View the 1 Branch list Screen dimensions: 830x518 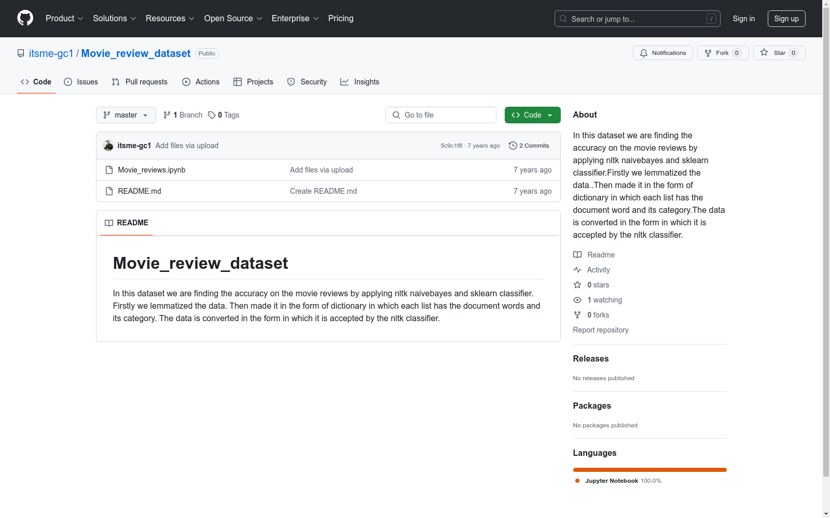point(183,115)
